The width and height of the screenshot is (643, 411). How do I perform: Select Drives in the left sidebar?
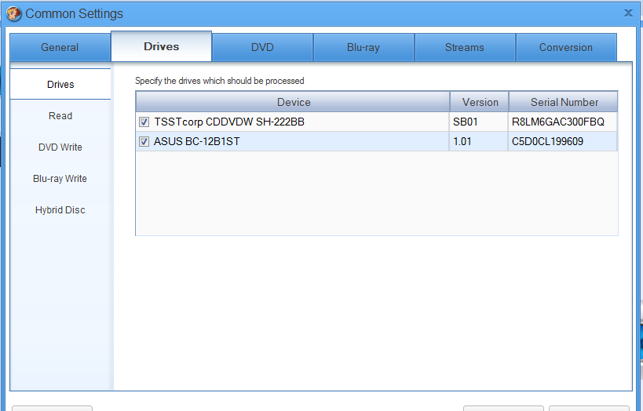[x=60, y=85]
